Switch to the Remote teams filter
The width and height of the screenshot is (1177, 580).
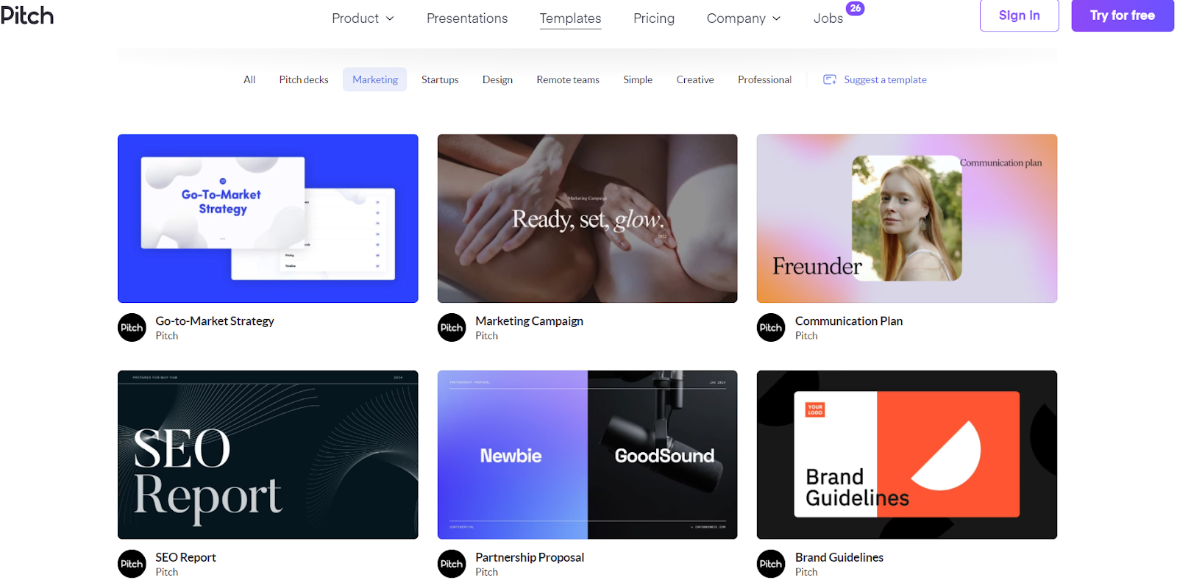click(568, 79)
